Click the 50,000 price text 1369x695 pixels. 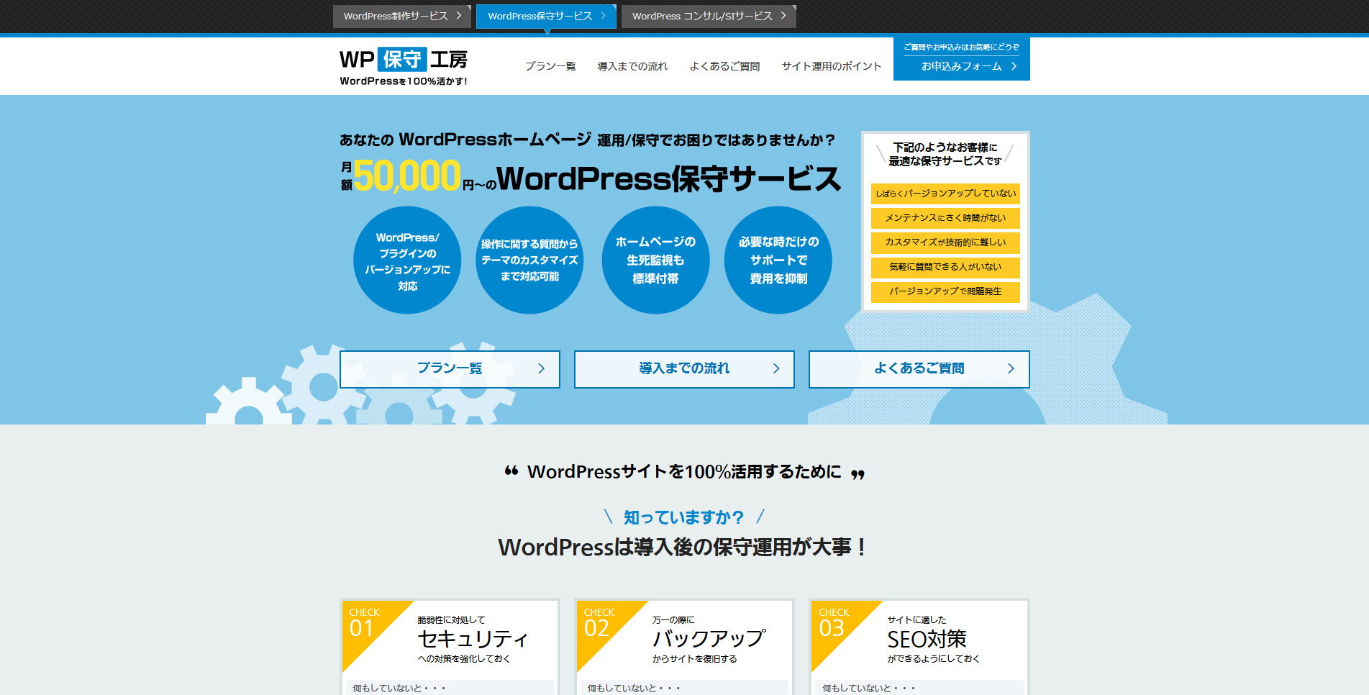click(407, 176)
